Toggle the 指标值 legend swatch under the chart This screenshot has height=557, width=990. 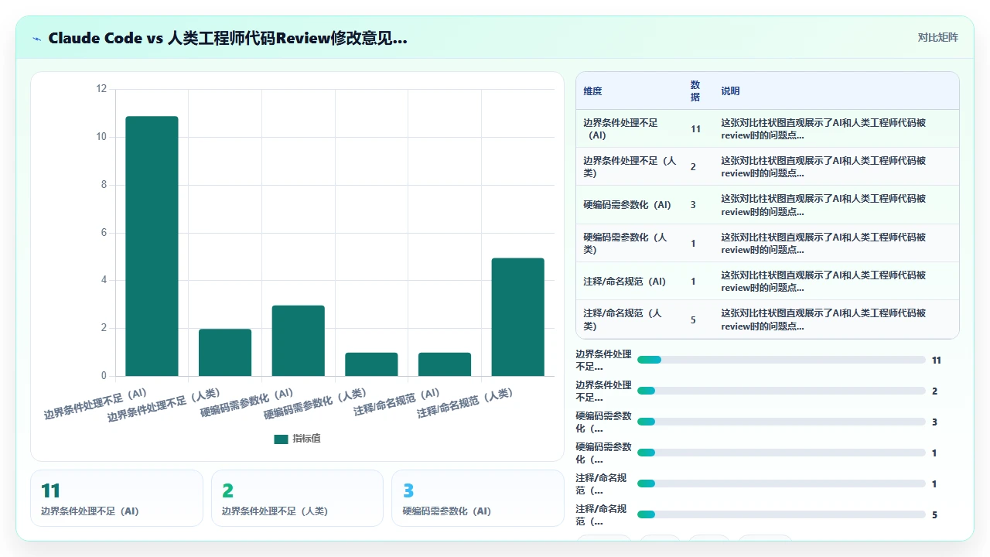281,439
